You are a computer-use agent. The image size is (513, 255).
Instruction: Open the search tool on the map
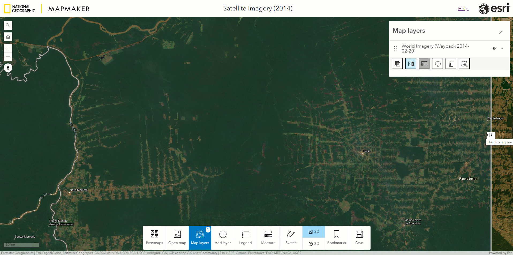coord(8,25)
